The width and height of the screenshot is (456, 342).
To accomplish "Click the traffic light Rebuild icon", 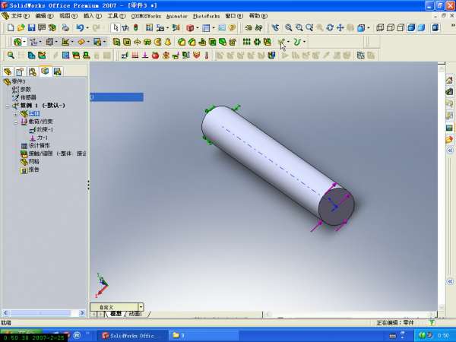I will point(135,27).
